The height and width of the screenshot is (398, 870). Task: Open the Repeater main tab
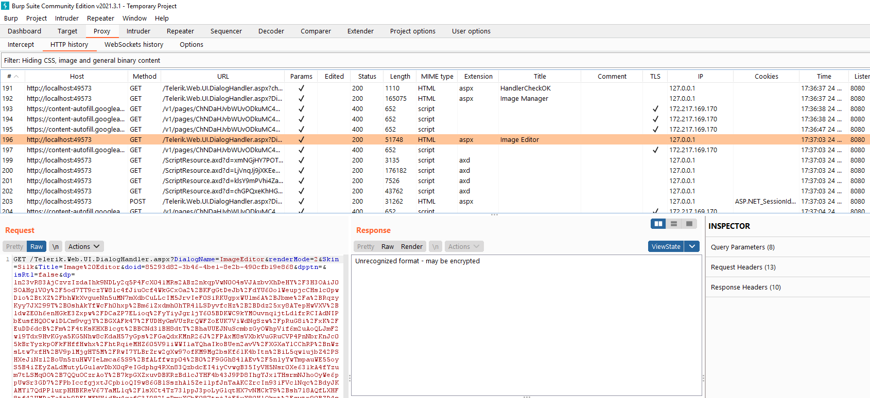tap(180, 31)
